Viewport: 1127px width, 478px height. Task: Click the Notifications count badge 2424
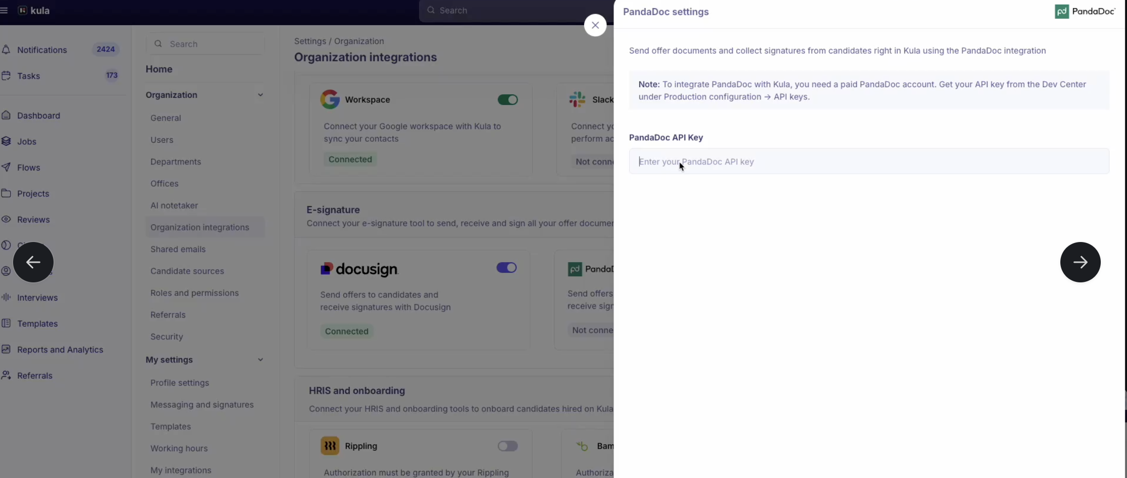(106, 49)
